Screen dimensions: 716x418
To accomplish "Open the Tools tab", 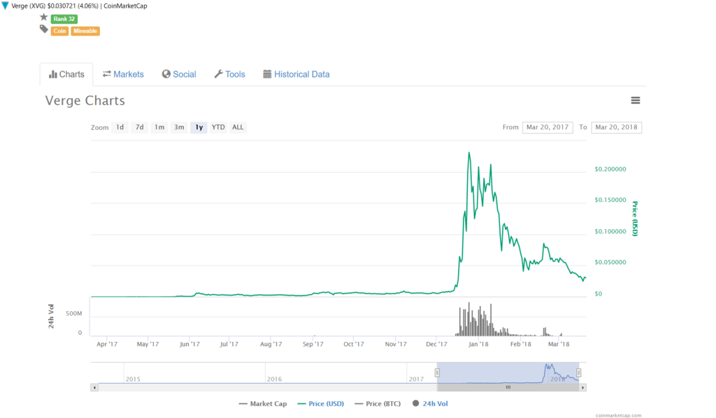I will coord(229,74).
